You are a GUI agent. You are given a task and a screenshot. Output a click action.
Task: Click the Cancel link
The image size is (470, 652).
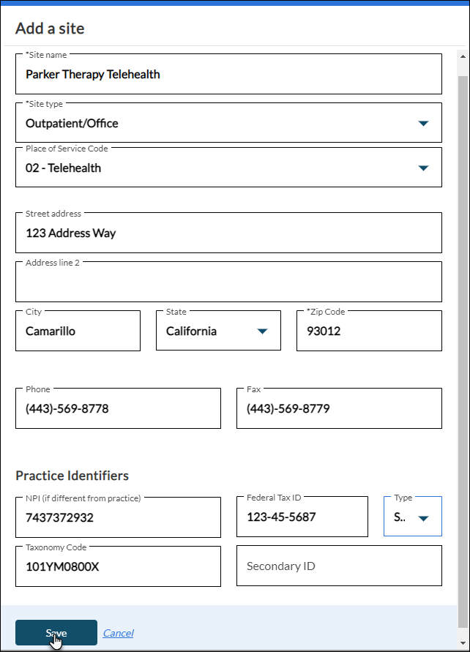pyautogui.click(x=118, y=633)
